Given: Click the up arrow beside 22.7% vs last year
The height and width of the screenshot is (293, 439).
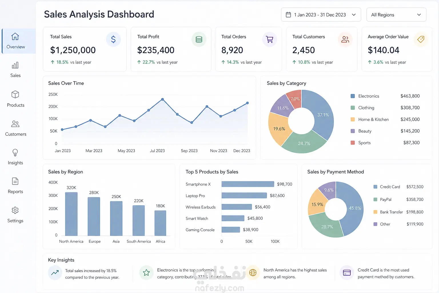Looking at the screenshot, I should coord(139,62).
